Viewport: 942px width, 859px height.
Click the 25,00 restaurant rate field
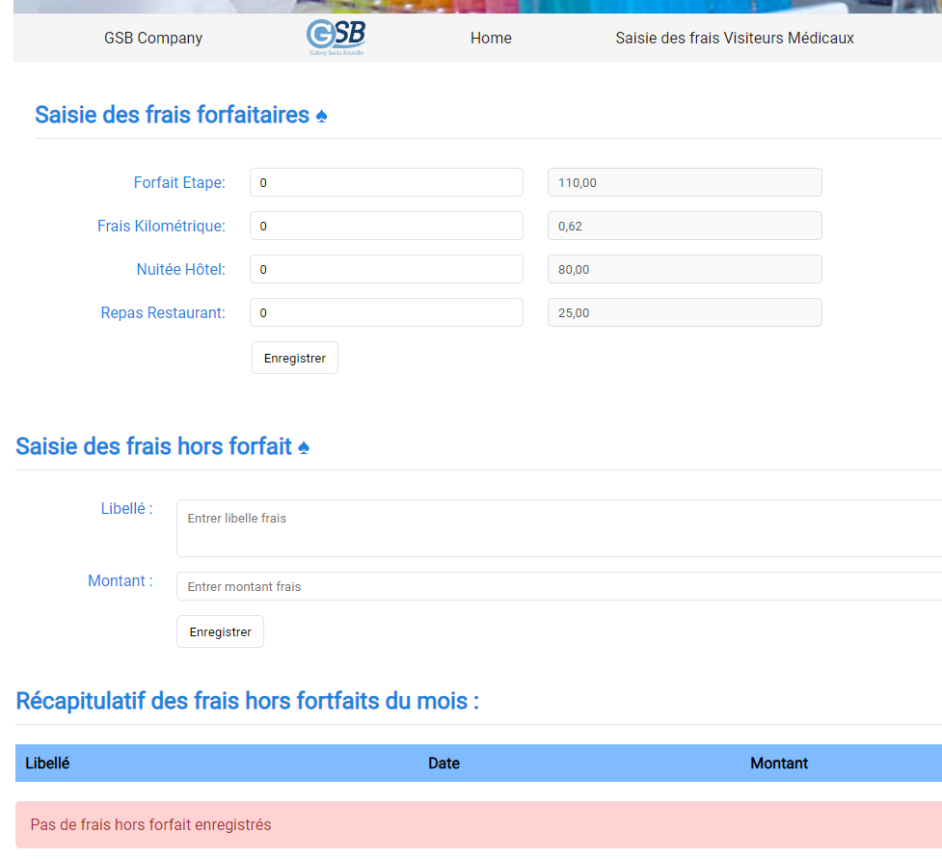[x=684, y=312]
